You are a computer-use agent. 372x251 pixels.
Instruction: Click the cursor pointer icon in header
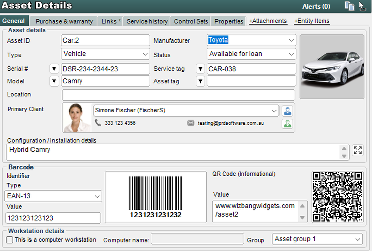click(x=362, y=6)
